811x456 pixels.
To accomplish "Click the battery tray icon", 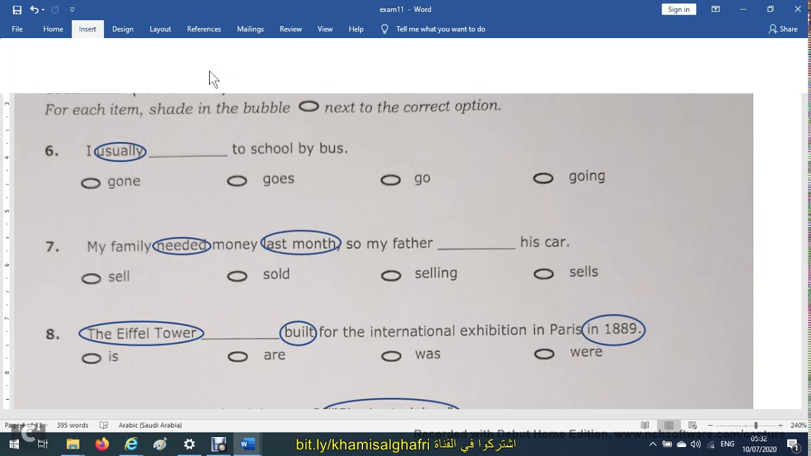I will [x=667, y=444].
